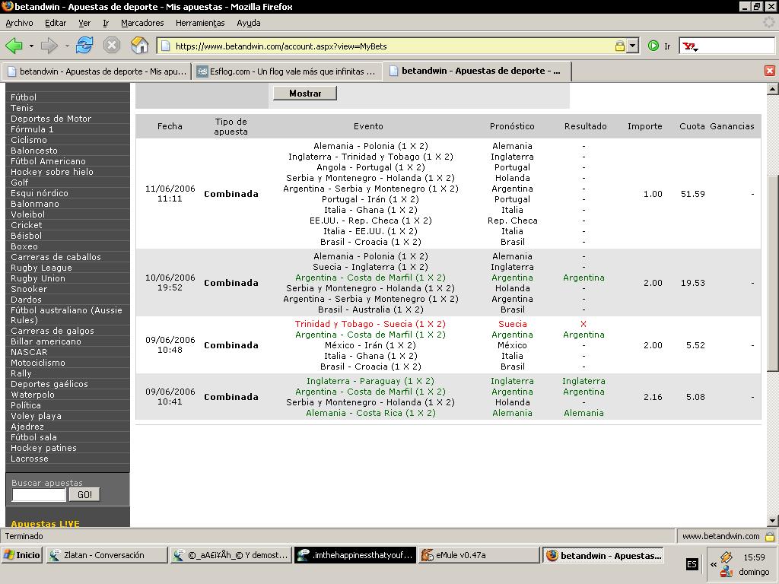Switch to the first betandwin Mis apuestas tab
779x584 pixels.
point(97,71)
